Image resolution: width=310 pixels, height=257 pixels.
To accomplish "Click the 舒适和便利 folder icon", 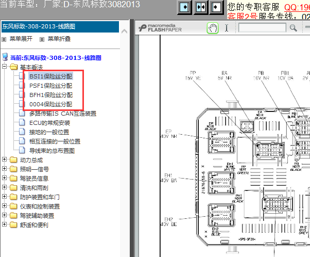I will pos(13,224).
